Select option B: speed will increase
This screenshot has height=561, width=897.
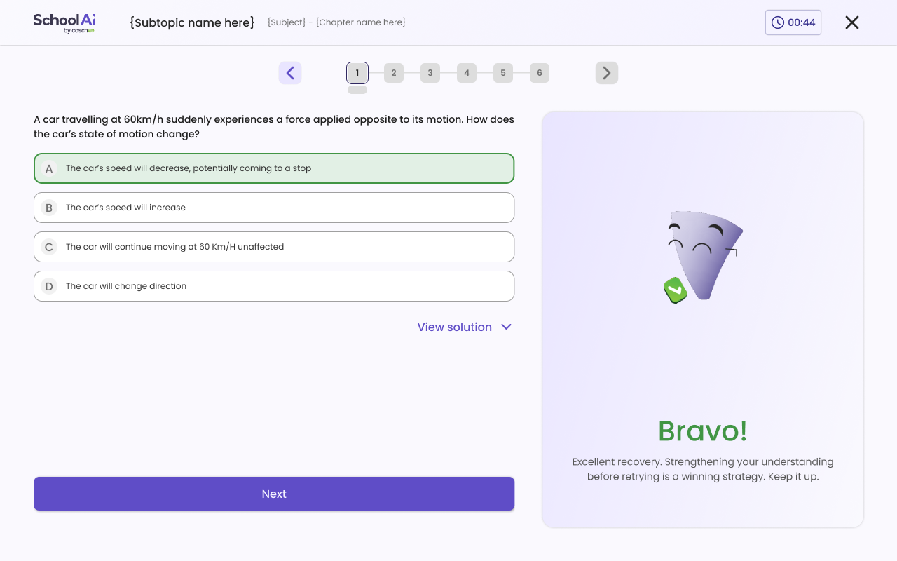(274, 208)
